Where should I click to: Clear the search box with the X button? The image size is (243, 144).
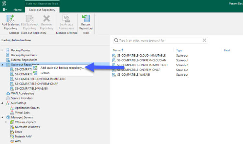point(204,40)
